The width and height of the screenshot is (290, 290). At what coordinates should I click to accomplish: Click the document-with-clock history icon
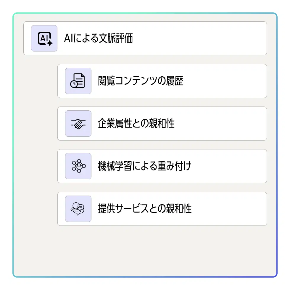point(78,81)
